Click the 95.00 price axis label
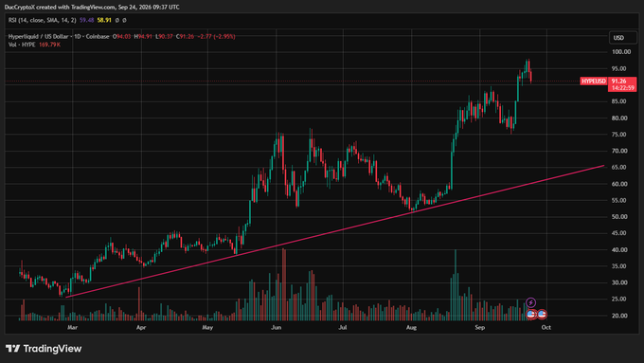644x363 pixels. coord(619,68)
